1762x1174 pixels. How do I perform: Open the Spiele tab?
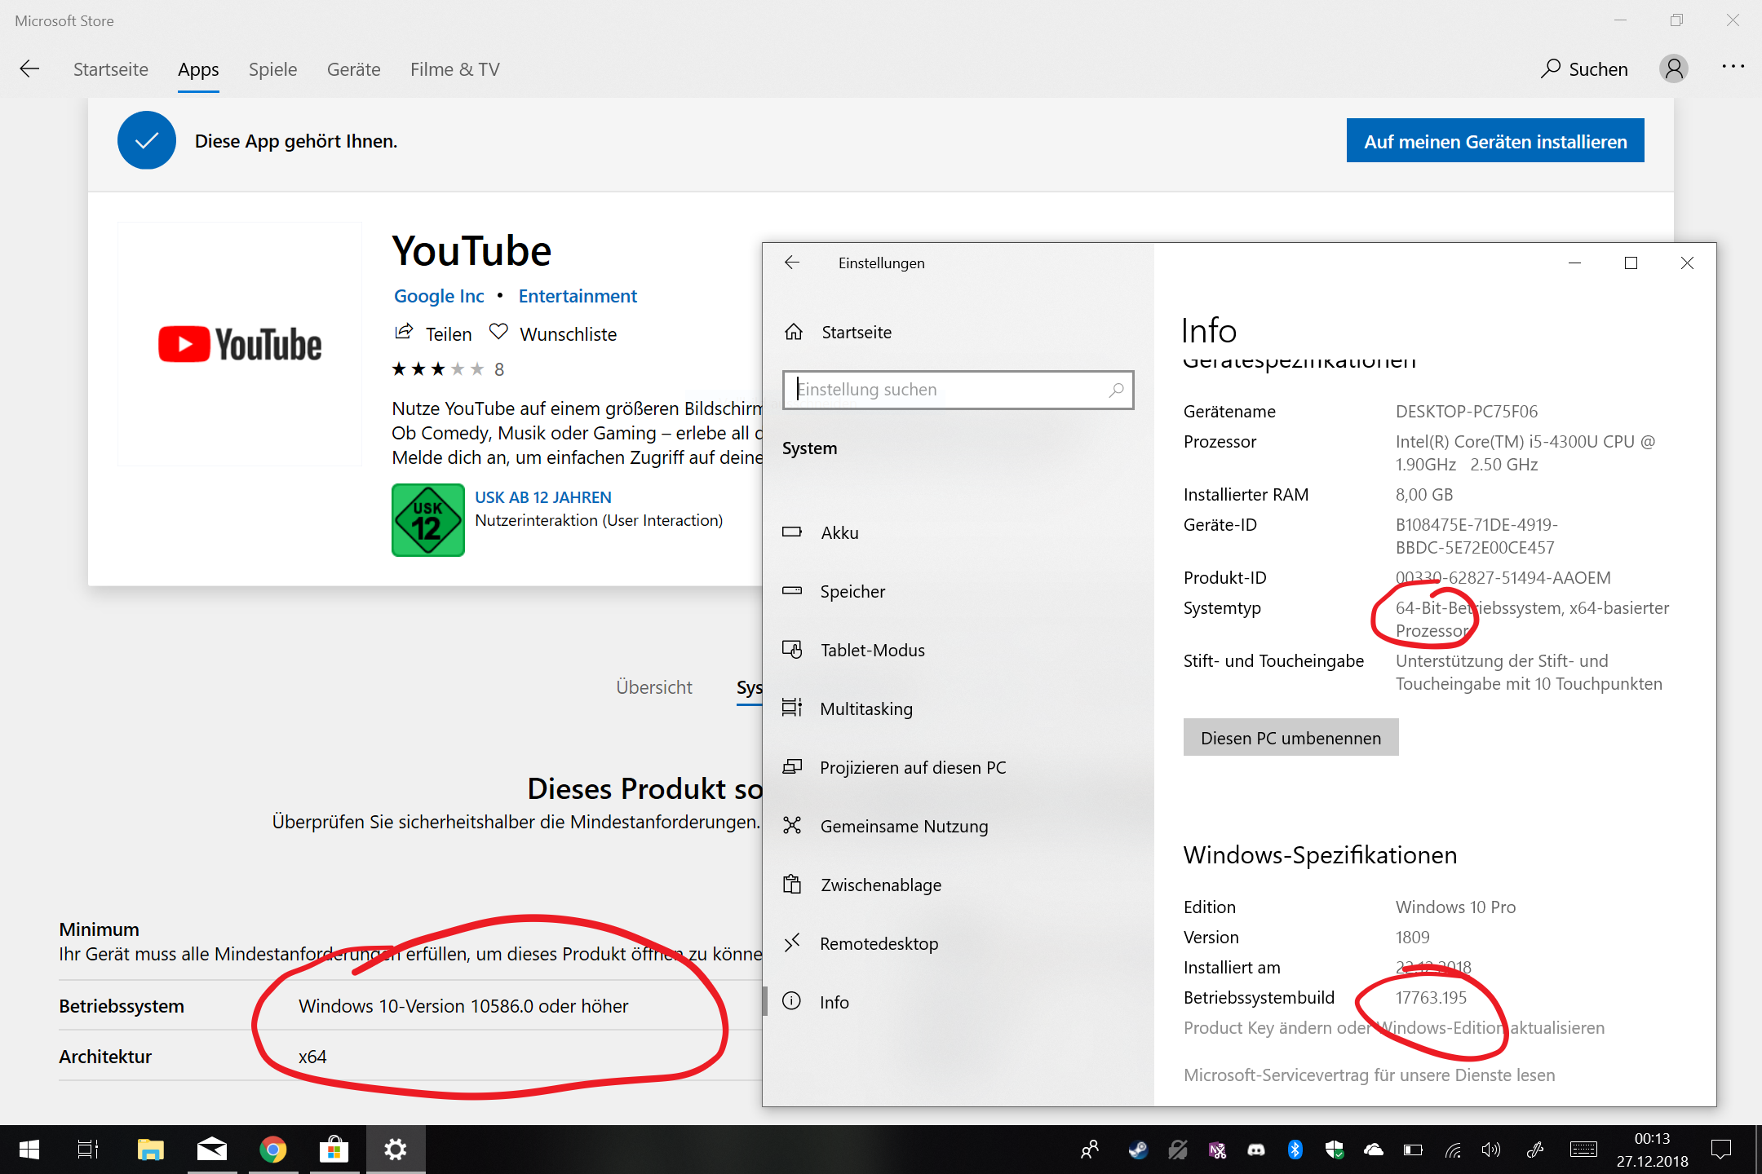coord(272,69)
